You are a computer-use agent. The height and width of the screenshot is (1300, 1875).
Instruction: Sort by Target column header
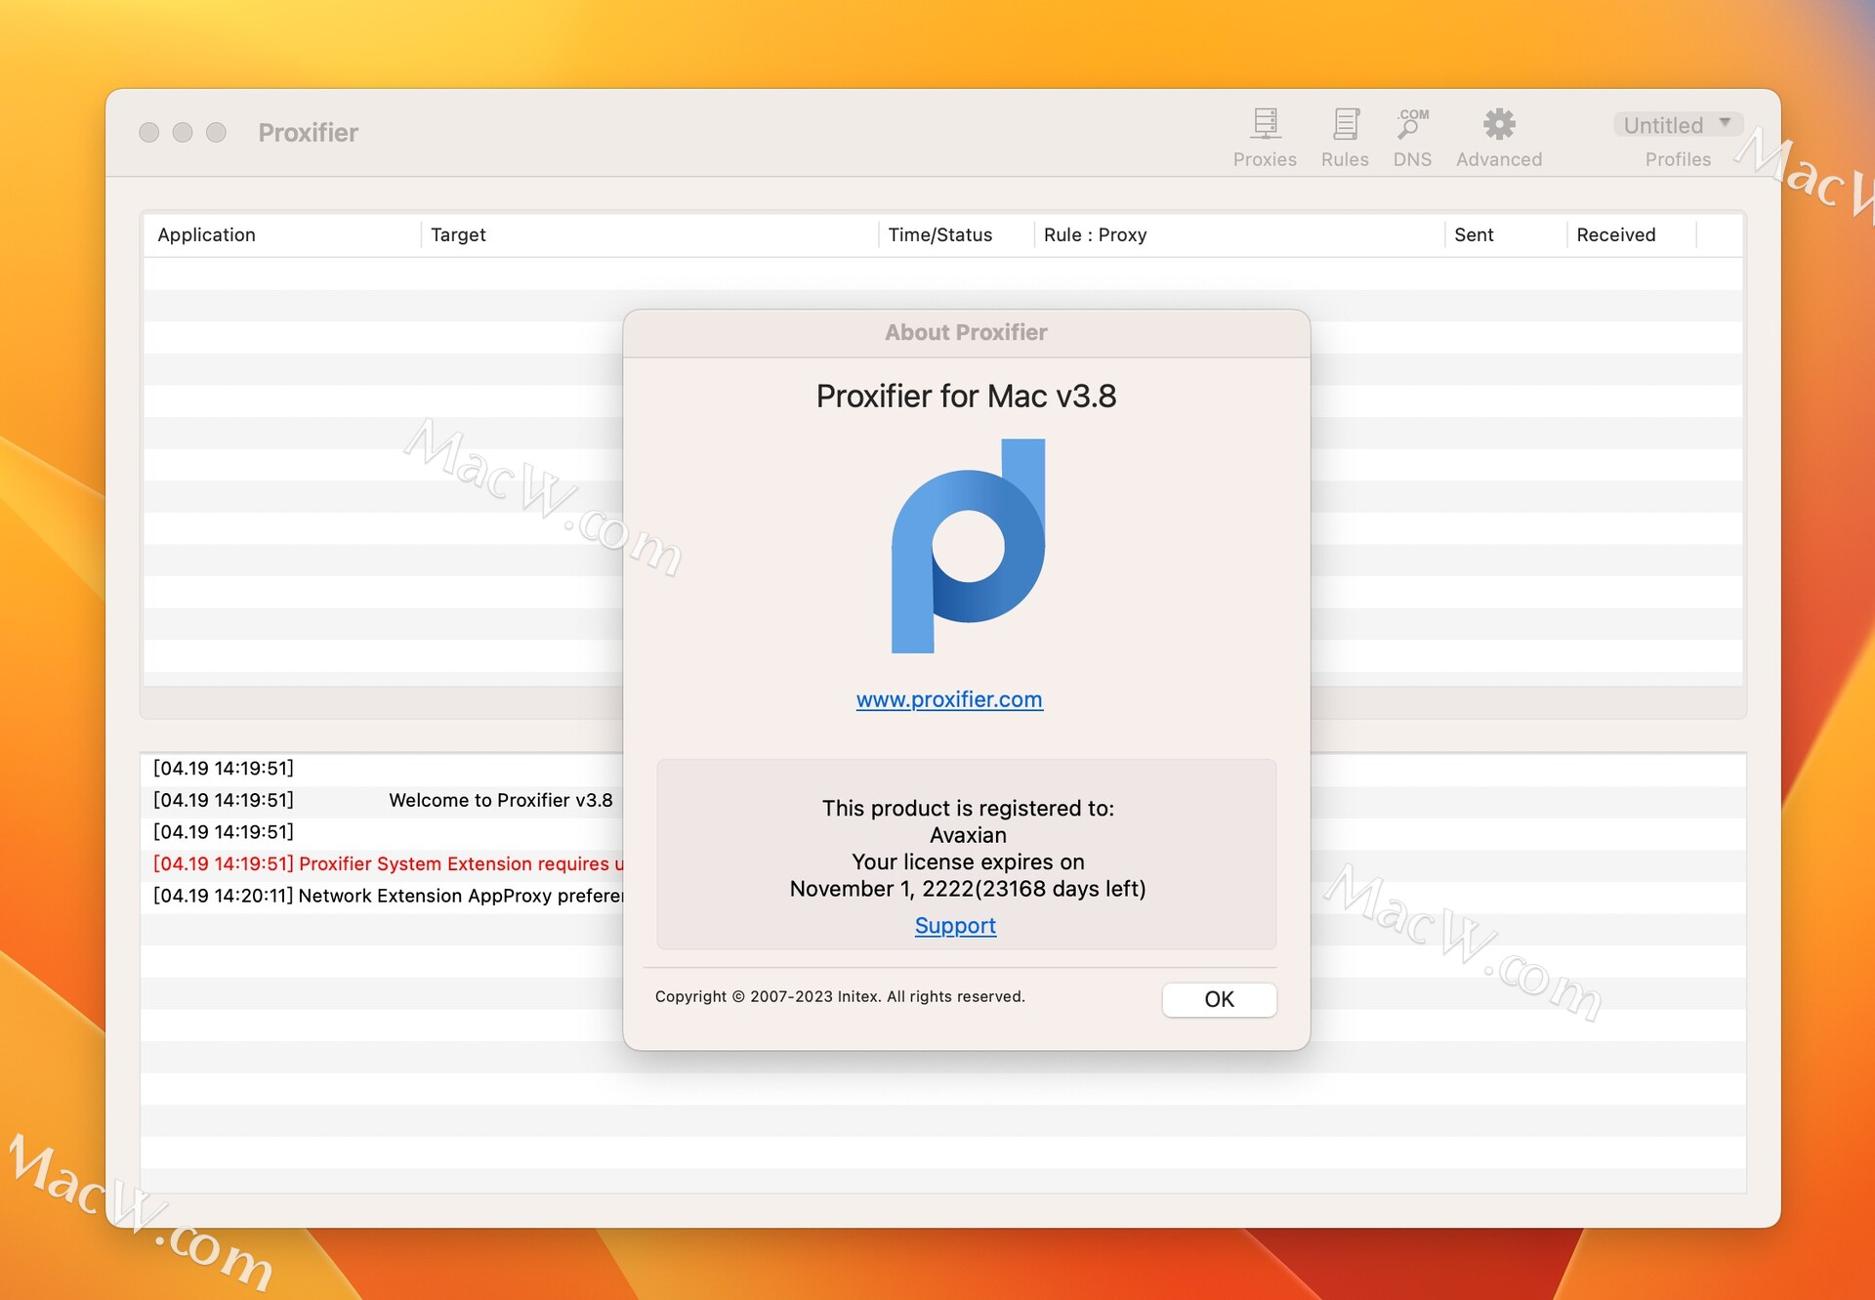[458, 234]
